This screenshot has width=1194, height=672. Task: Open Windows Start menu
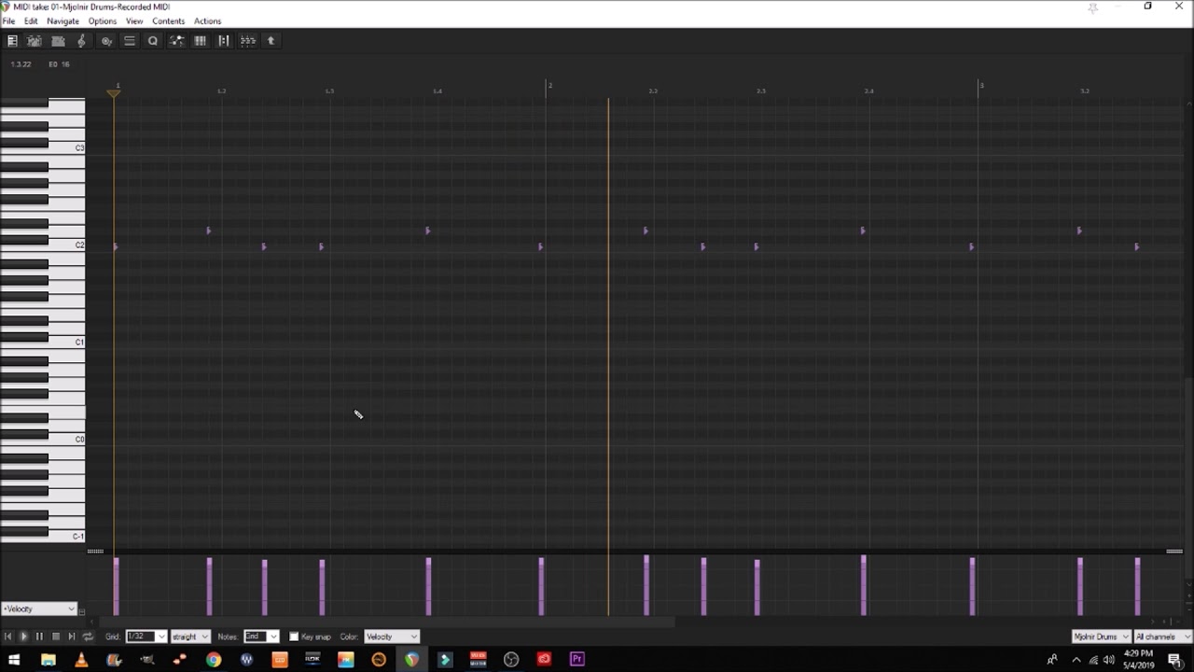(14, 660)
